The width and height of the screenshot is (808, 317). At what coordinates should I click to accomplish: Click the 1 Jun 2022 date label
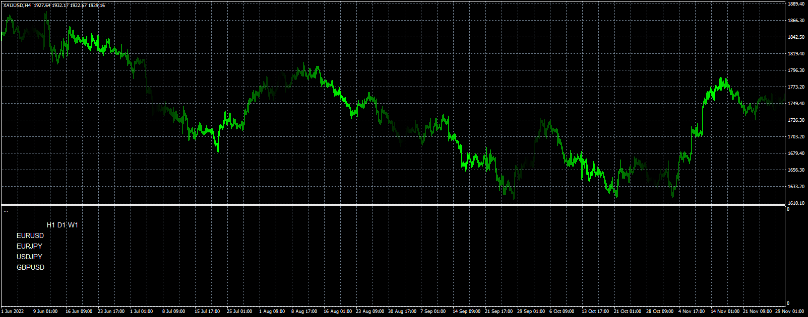tap(13, 311)
